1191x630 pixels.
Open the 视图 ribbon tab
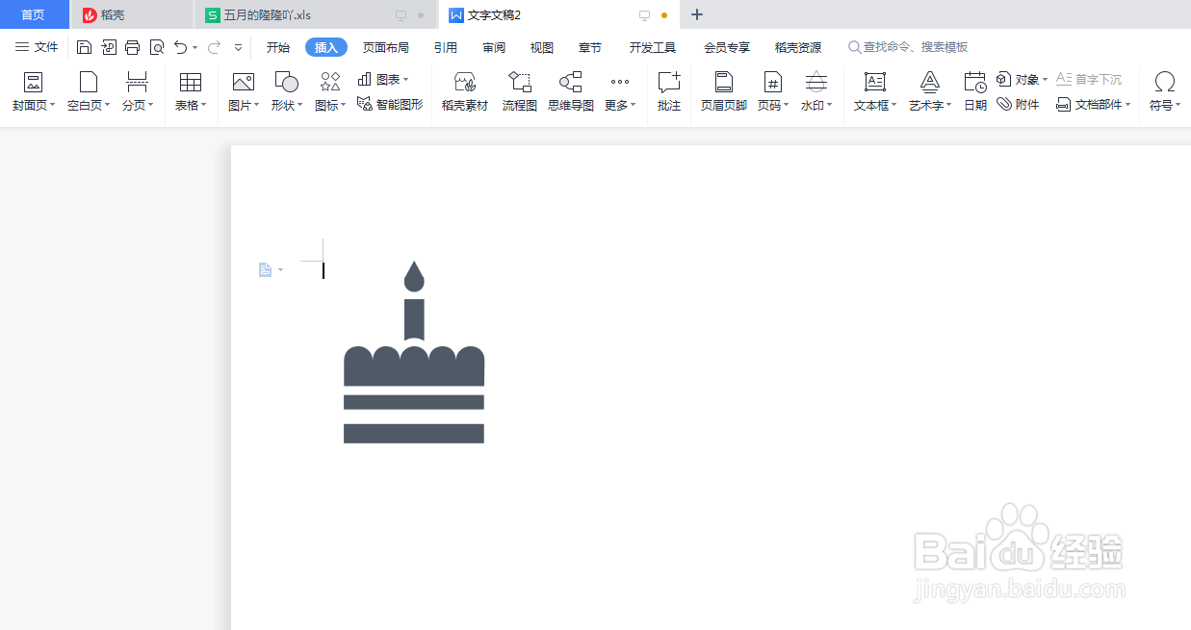click(542, 47)
